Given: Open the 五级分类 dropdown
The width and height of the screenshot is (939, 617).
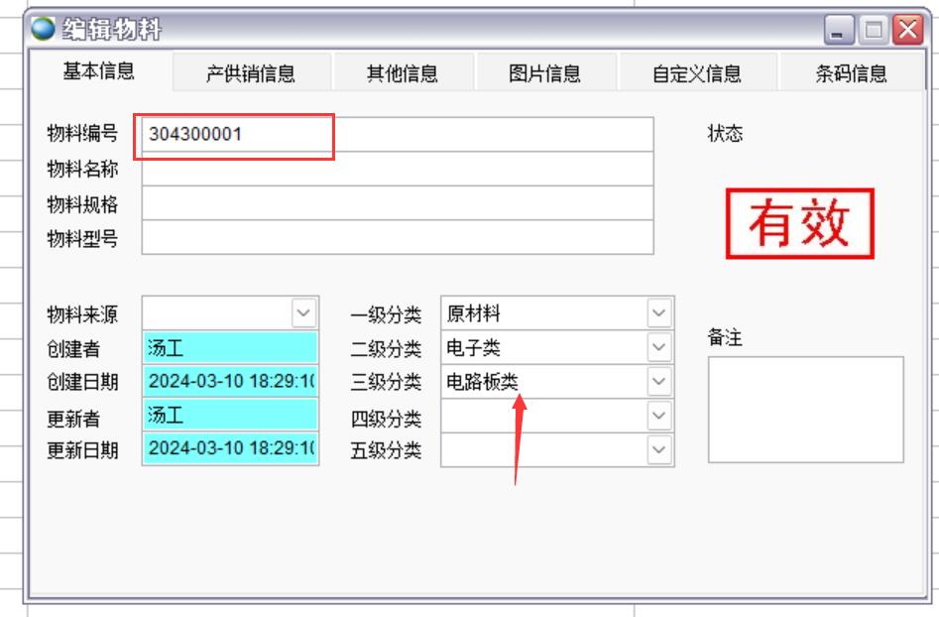Looking at the screenshot, I should click(x=659, y=449).
